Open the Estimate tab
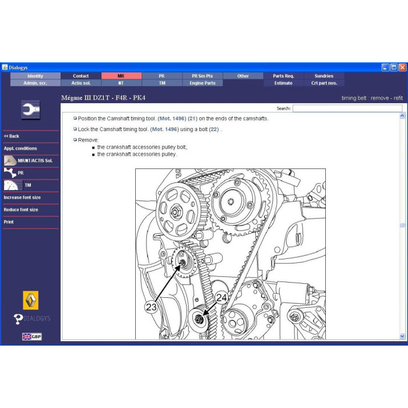 click(x=284, y=83)
